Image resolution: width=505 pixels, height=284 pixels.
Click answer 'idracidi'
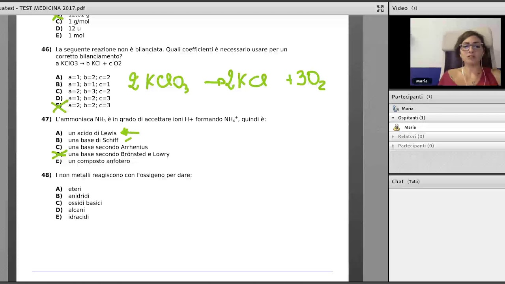(x=79, y=217)
